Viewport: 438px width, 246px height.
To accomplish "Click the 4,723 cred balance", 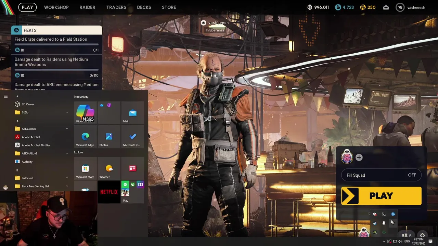I will click(x=345, y=7).
